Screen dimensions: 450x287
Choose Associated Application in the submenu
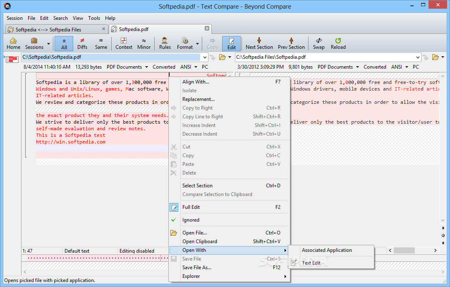coord(331,250)
